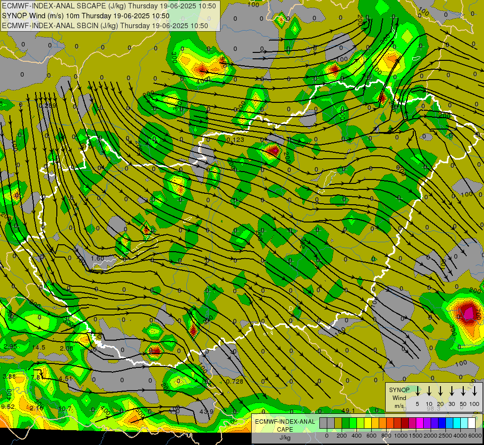Click the '0.123' value on the map
The width and height of the screenshot is (484, 445).
click(x=235, y=140)
